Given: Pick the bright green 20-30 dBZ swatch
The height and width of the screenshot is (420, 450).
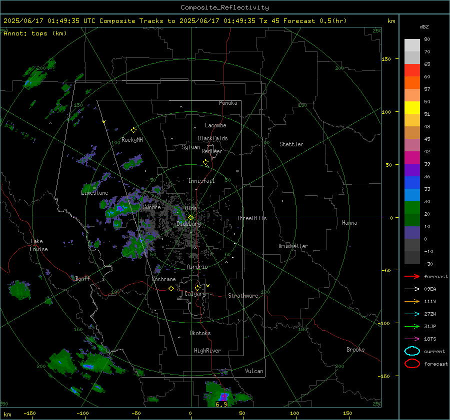Looking at the screenshot, I should (412, 208).
